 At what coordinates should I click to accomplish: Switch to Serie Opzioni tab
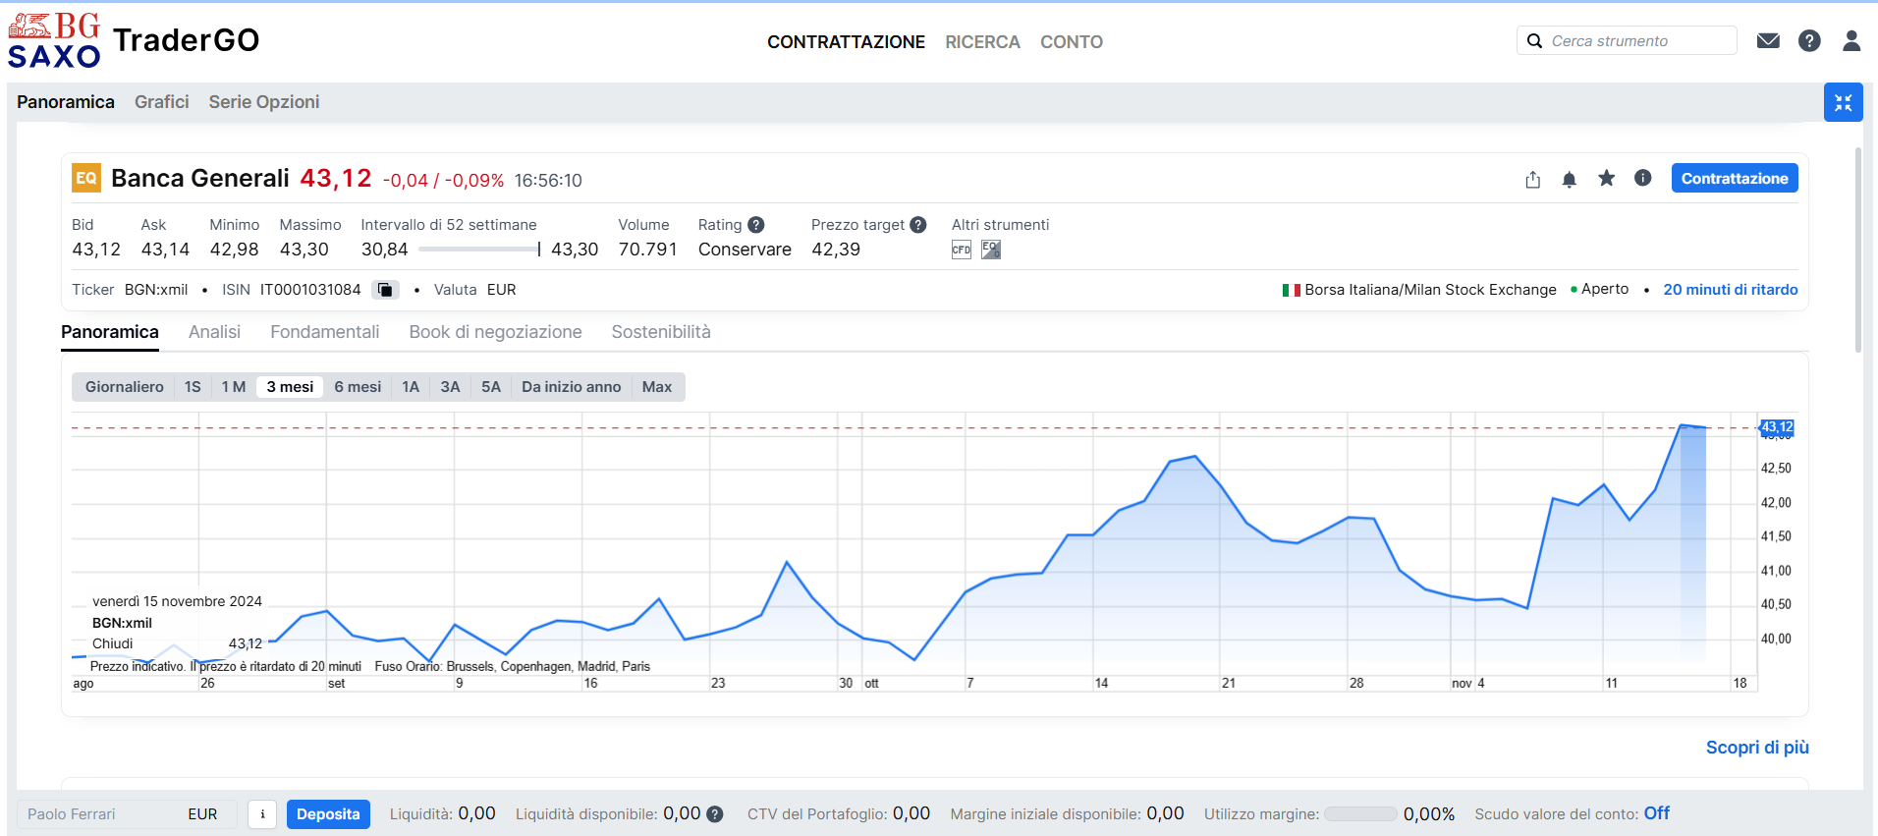point(264,102)
